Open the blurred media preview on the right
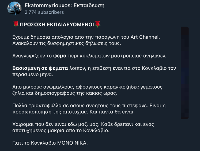This screenshot has width=200, height=151. coord(184,73)
